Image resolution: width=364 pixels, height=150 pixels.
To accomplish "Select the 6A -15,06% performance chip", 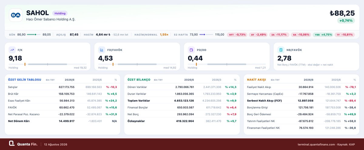I will point(301,34).
